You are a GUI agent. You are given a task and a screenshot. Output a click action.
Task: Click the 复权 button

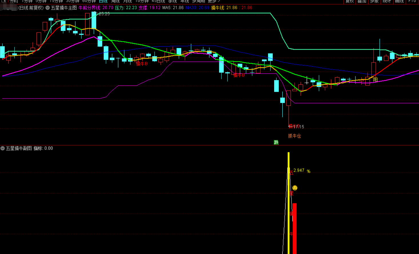point(350,1)
